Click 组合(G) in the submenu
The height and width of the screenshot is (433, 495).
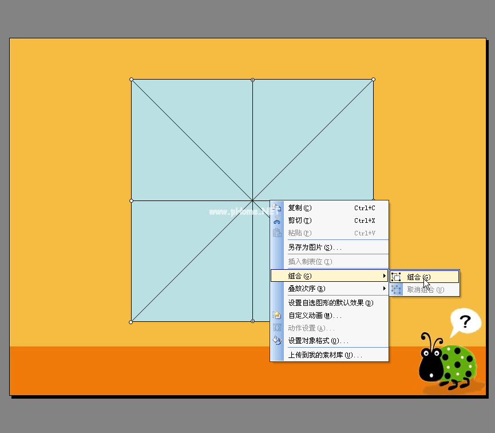(x=424, y=277)
